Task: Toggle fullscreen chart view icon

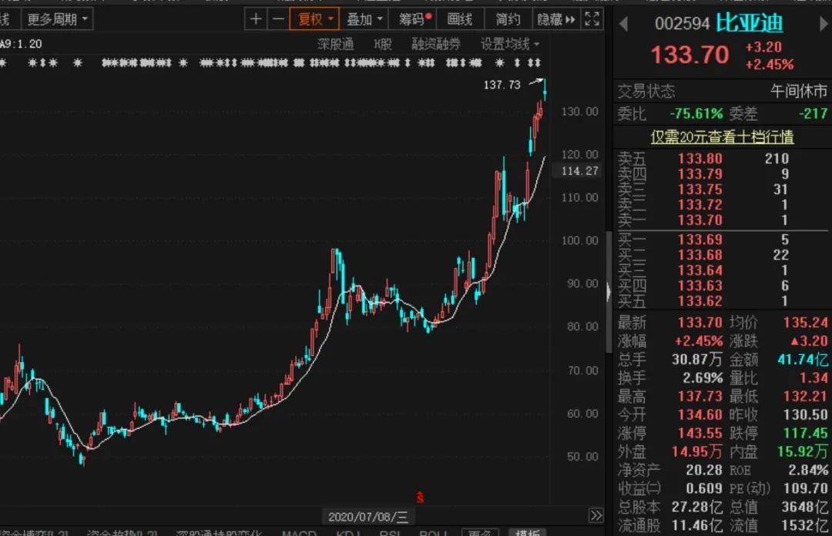Action: point(592,19)
